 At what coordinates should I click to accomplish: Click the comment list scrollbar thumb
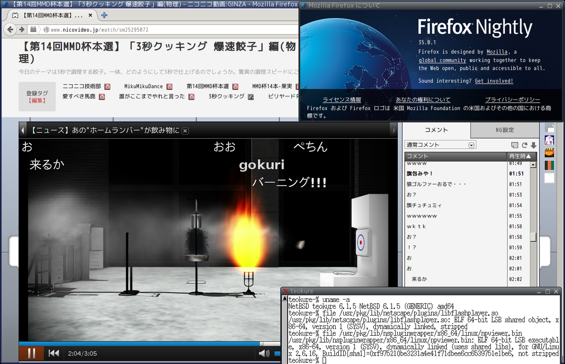pos(533,237)
